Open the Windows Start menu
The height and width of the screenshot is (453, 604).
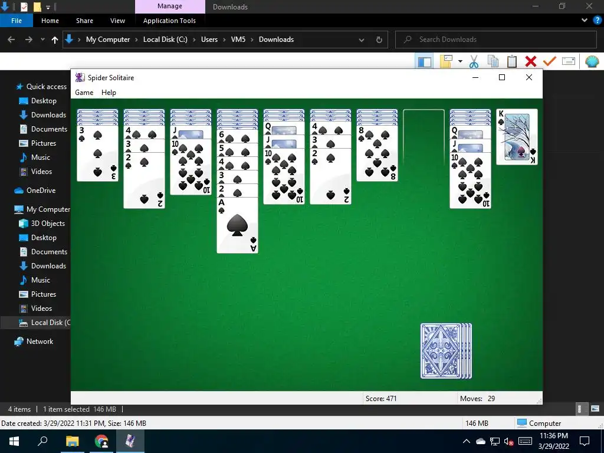point(14,441)
